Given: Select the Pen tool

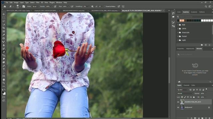Looking at the screenshot, I should [x=4, y=66].
